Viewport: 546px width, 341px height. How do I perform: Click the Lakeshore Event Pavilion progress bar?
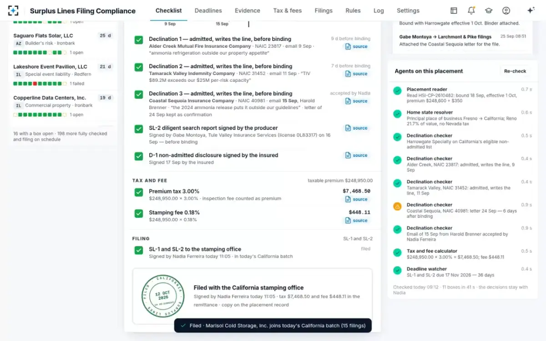coord(40,84)
